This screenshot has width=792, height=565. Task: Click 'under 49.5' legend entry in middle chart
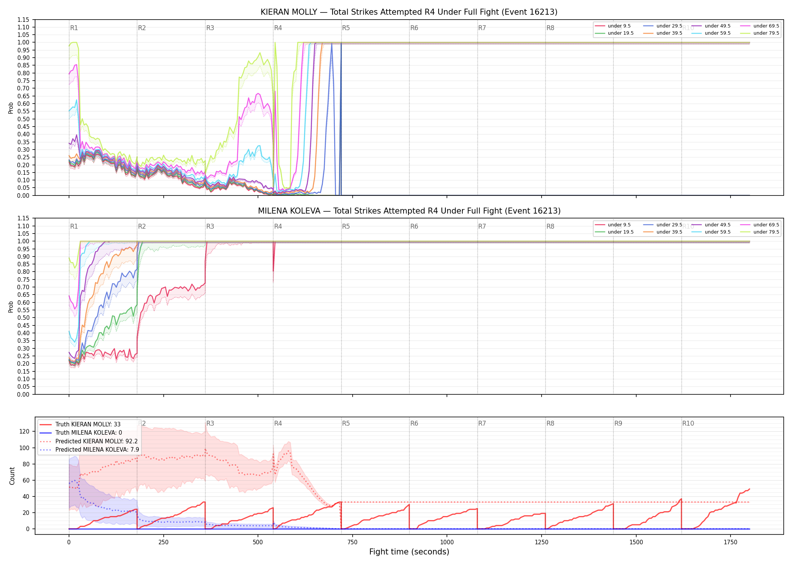click(x=711, y=225)
